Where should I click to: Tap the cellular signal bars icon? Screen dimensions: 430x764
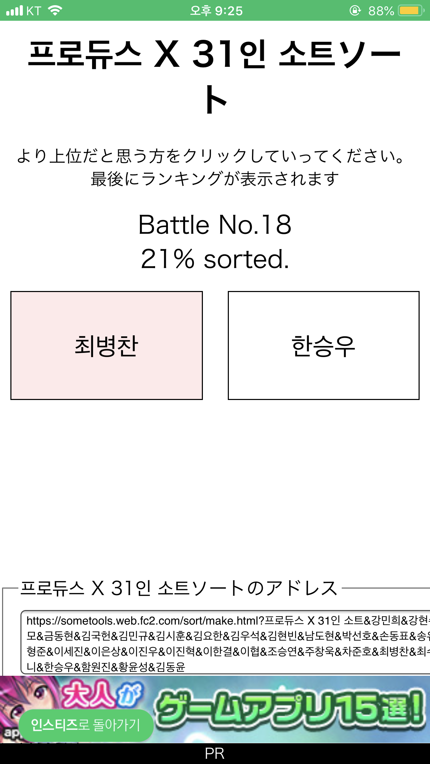[x=15, y=11]
